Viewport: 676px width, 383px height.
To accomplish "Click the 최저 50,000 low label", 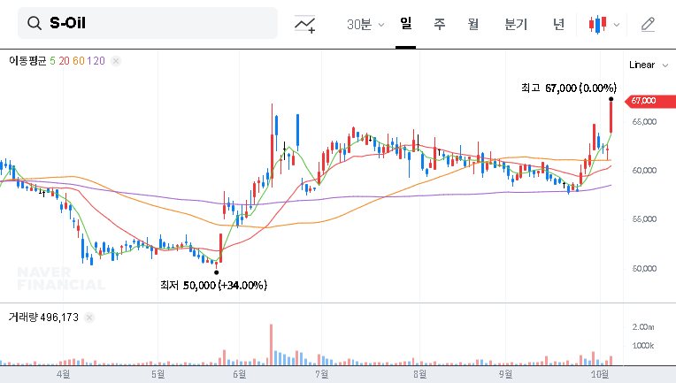I will (213, 285).
